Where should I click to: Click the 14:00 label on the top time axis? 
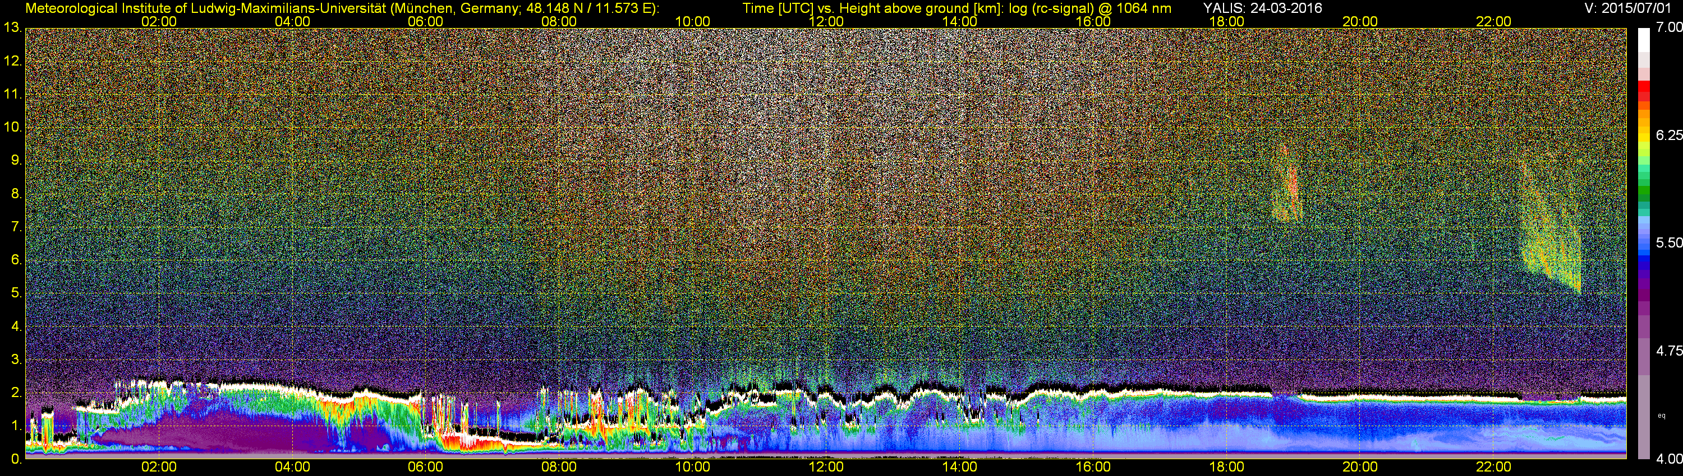959,21
